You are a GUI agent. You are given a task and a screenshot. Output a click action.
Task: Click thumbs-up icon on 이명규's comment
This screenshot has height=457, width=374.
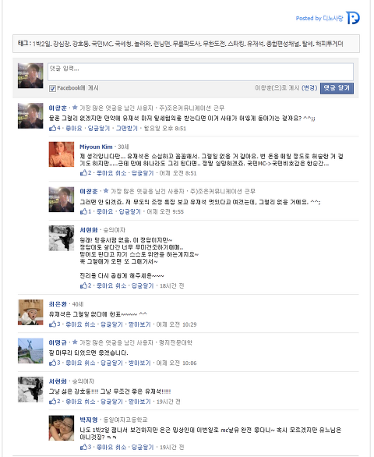pos(52,363)
